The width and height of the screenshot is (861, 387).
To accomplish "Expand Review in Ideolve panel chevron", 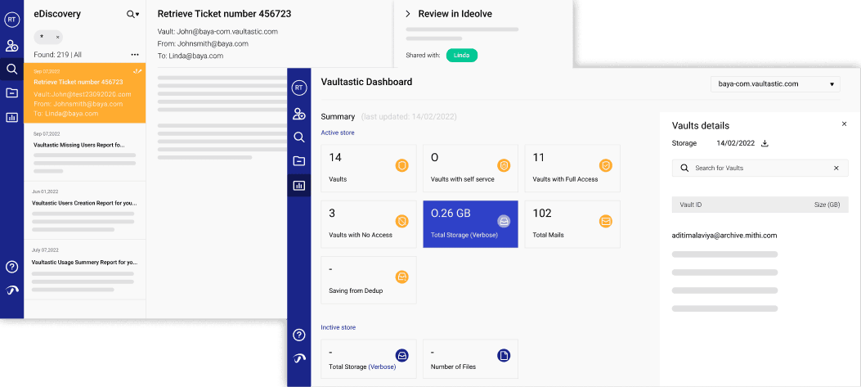I will tap(408, 14).
